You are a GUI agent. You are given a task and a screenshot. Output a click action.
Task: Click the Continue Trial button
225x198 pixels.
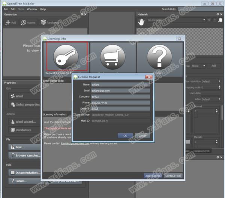pyautogui.click(x=173, y=176)
